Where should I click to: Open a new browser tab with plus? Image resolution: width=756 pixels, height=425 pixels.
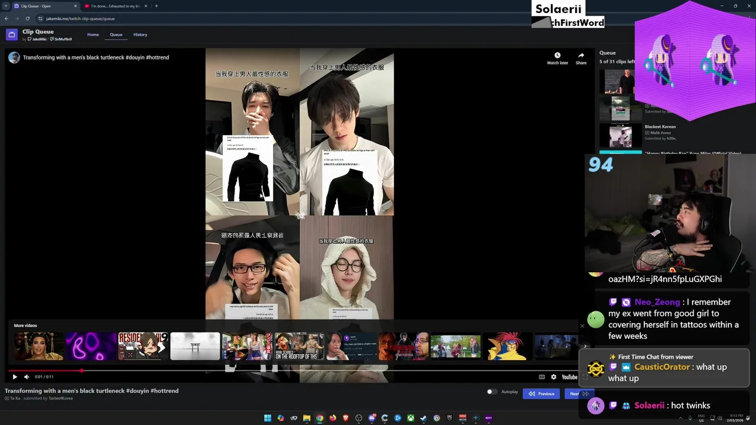[x=156, y=6]
